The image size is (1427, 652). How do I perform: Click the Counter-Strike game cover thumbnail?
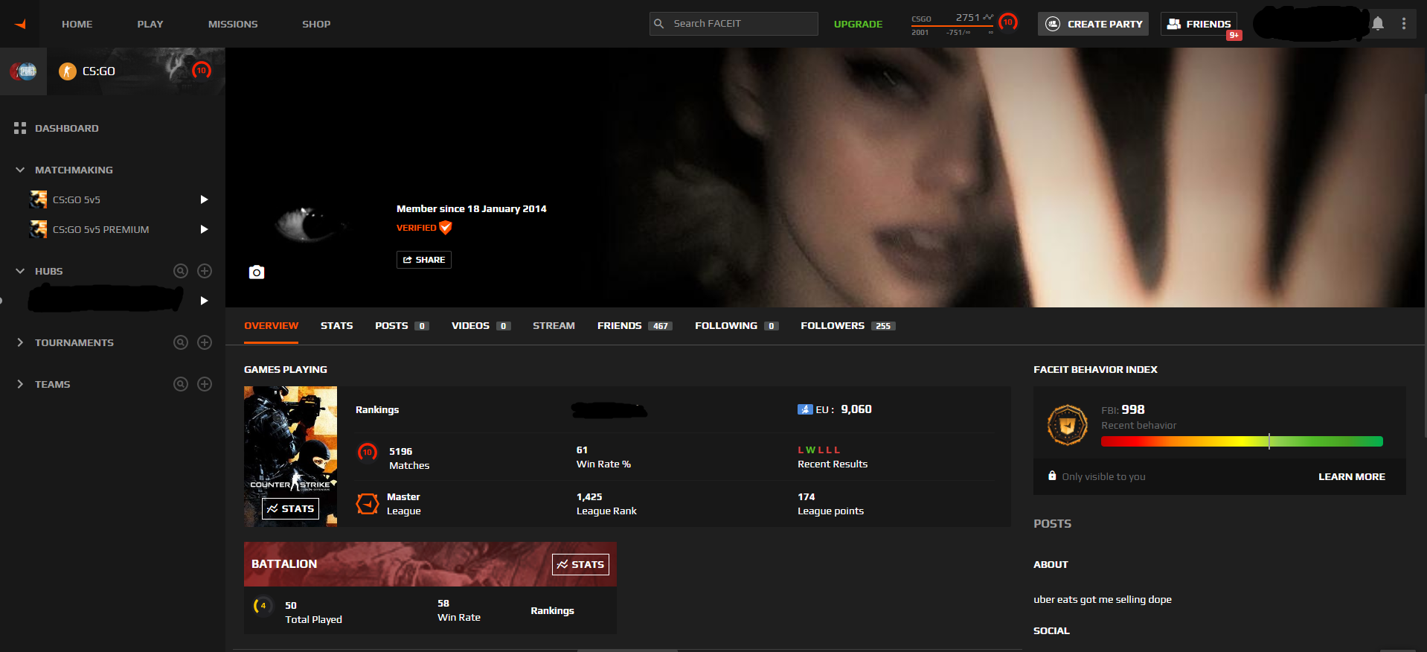[290, 456]
